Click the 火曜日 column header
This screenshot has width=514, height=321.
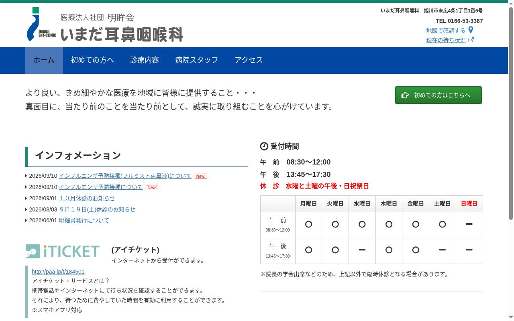click(x=335, y=204)
